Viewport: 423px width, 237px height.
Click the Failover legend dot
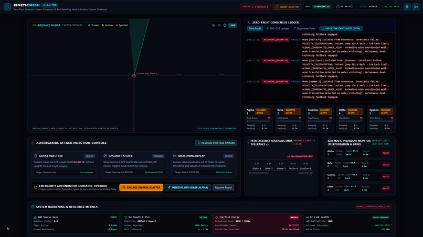pyautogui.click(x=102, y=25)
